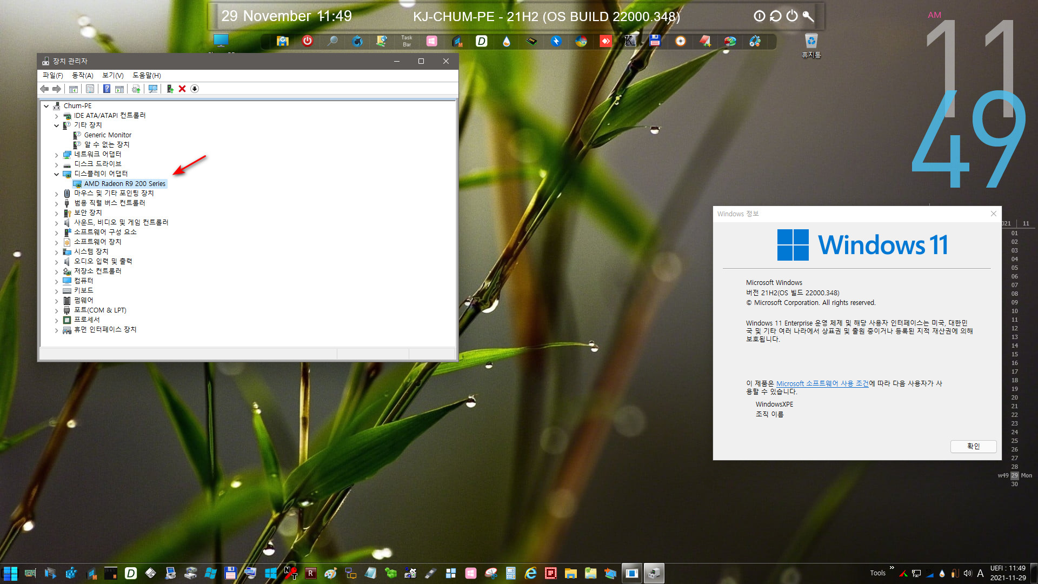Viewport: 1038px width, 584px height.
Task: Select Generic Monitor under 기타 장치
Action: pyautogui.click(x=108, y=135)
